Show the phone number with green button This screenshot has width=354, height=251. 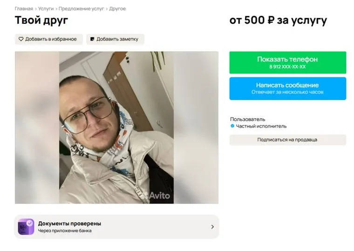click(x=288, y=62)
